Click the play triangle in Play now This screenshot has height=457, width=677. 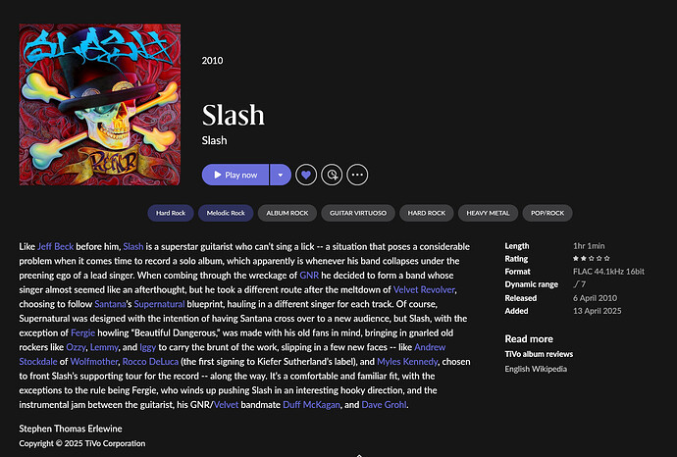[218, 175]
